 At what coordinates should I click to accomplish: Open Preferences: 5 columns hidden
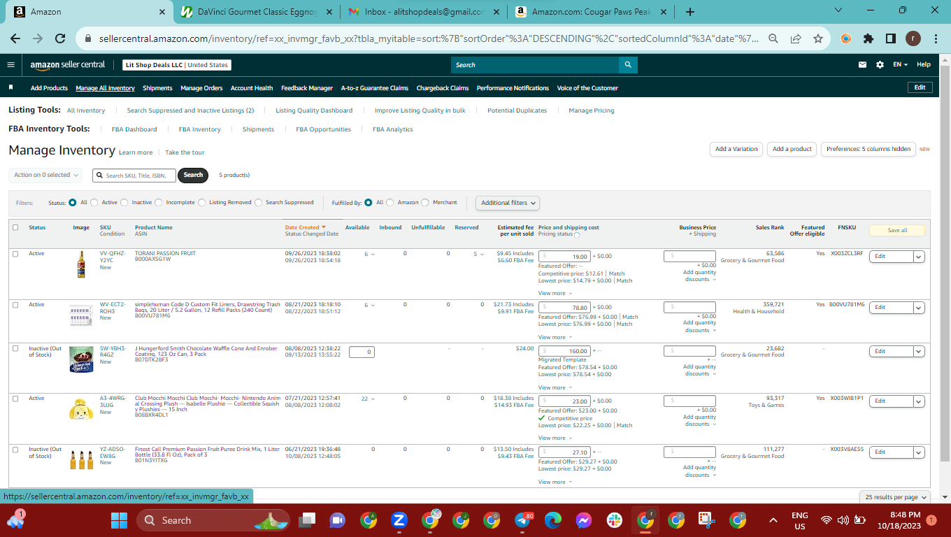pos(868,149)
